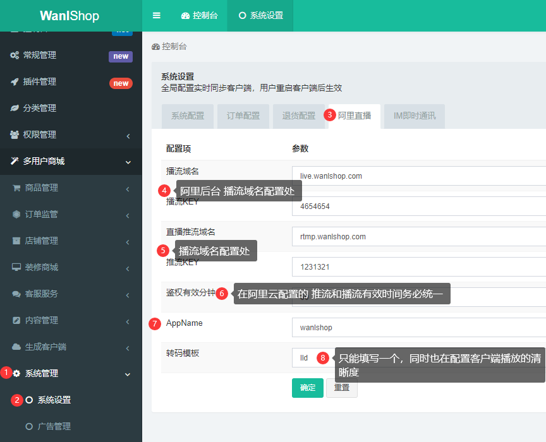Image resolution: width=546 pixels, height=442 pixels.
Task: Click the 控制台 breadcrumb text
Action: click(174, 47)
